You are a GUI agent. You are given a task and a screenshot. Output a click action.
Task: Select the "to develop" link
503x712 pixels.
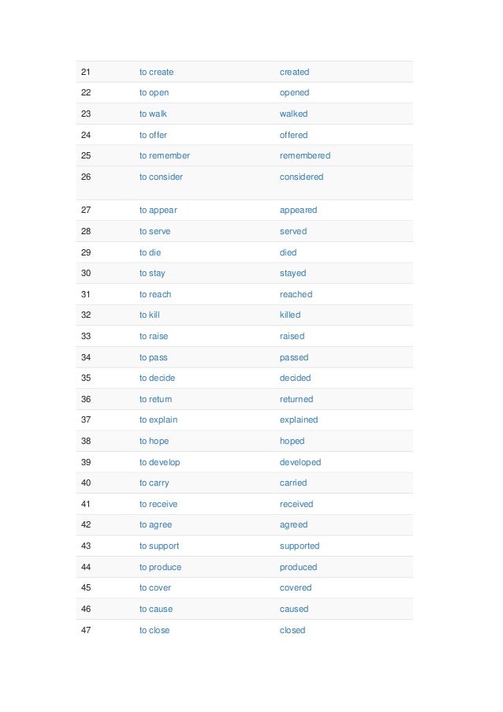tap(159, 462)
